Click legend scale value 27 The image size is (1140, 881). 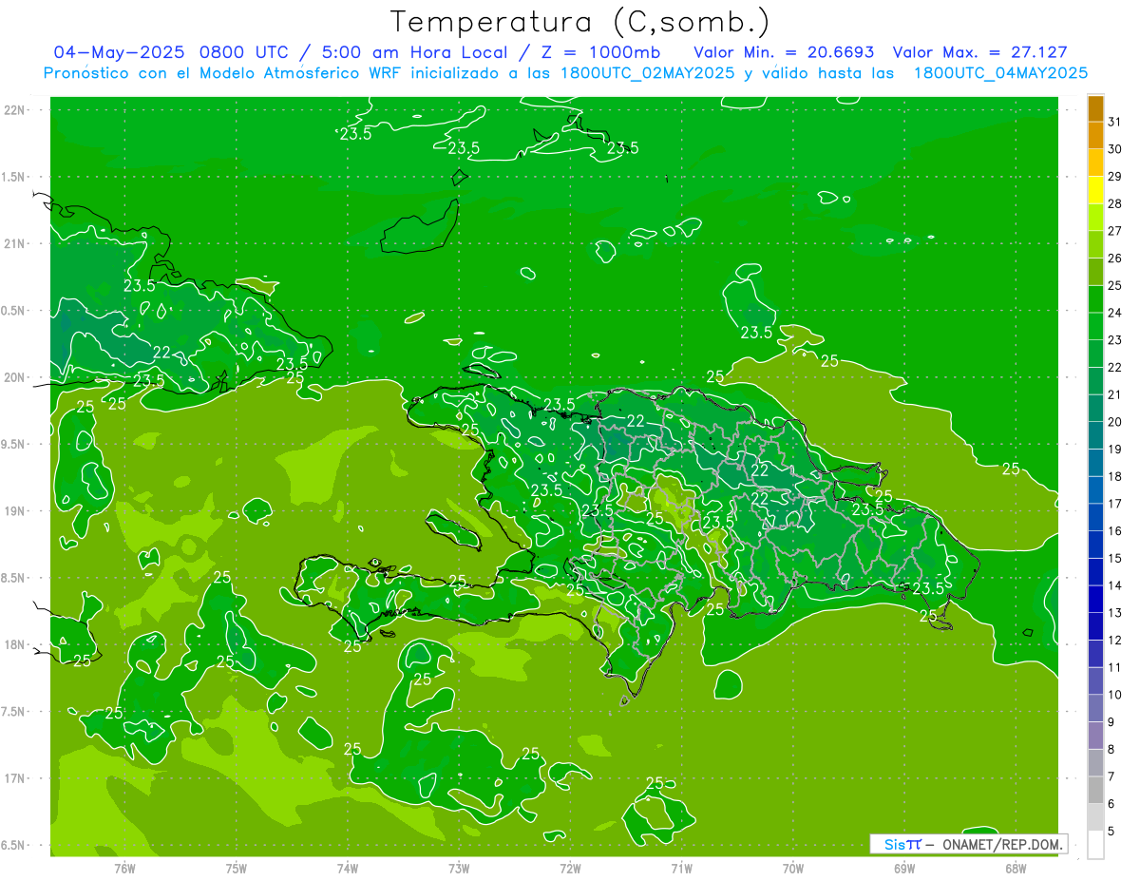[x=1115, y=231]
